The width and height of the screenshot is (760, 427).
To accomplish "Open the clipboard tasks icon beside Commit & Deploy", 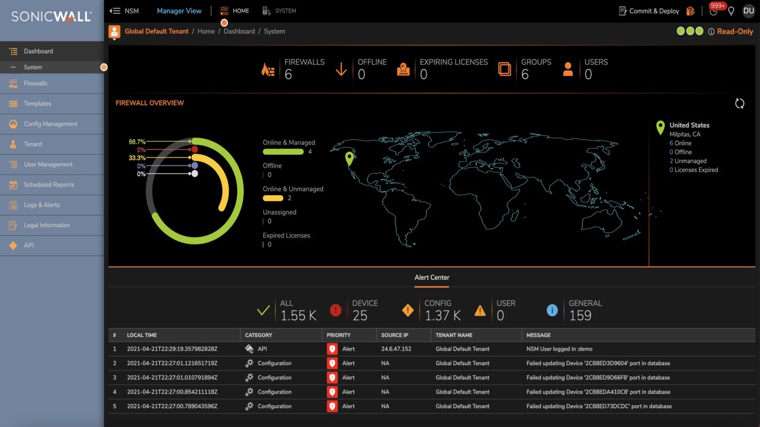I will point(691,11).
